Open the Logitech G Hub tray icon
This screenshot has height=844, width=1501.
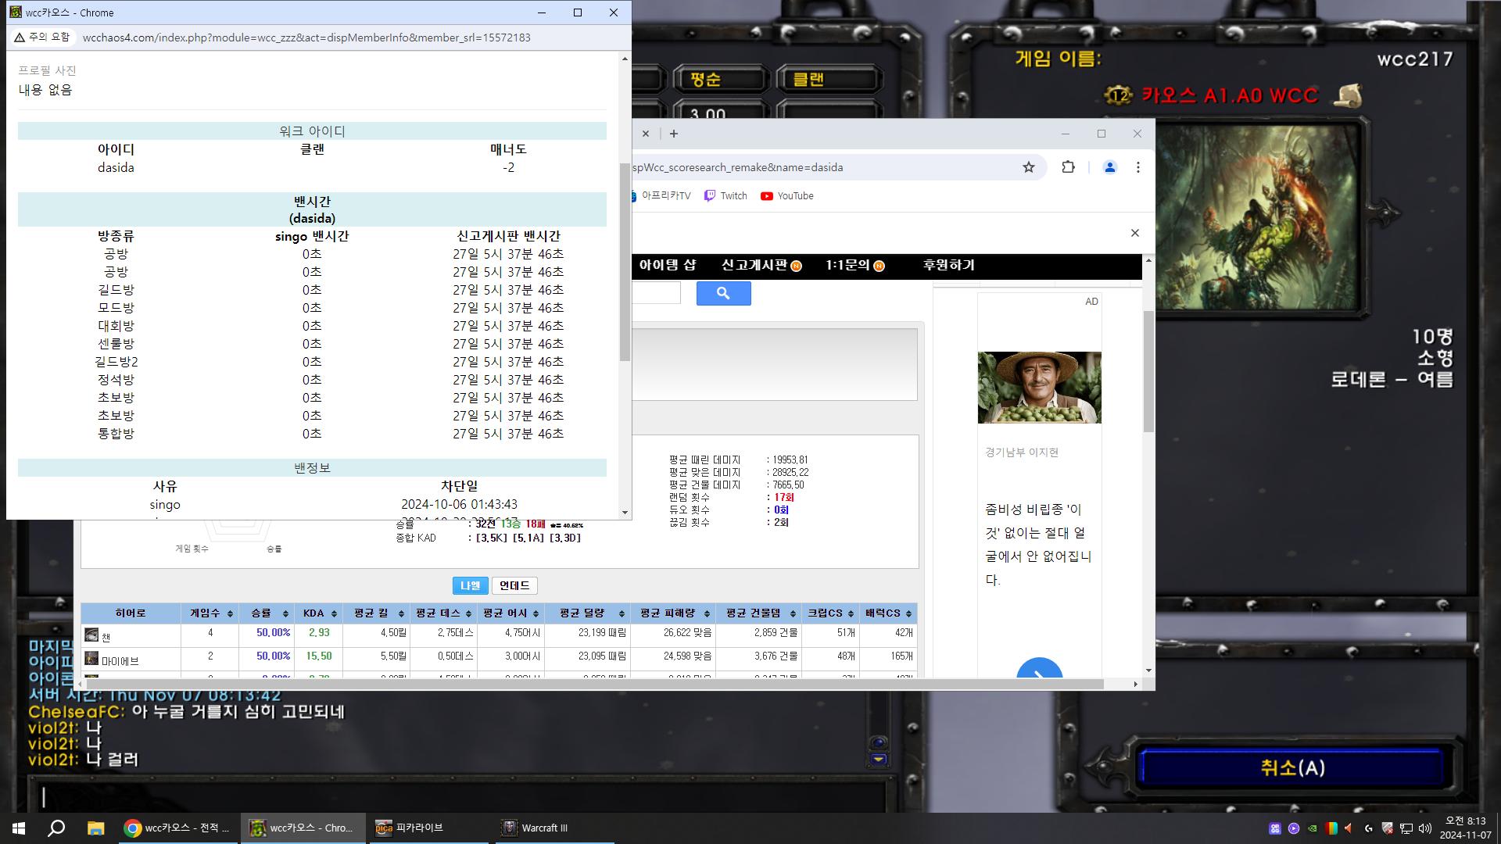1369,828
